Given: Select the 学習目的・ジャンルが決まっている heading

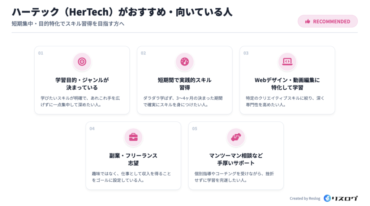Looking at the screenshot, I should coord(82,83).
